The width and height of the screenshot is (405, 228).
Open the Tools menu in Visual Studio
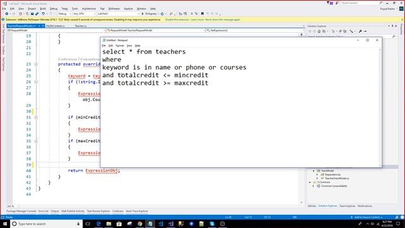[x=75, y=8]
